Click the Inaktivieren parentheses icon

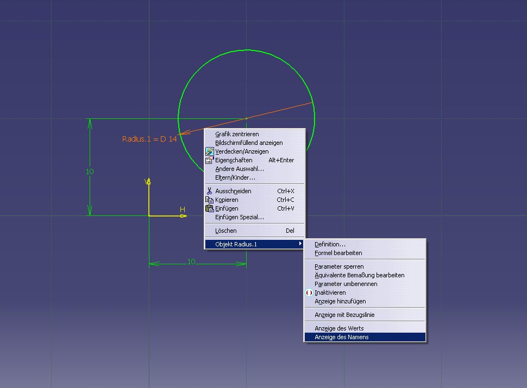(x=309, y=292)
